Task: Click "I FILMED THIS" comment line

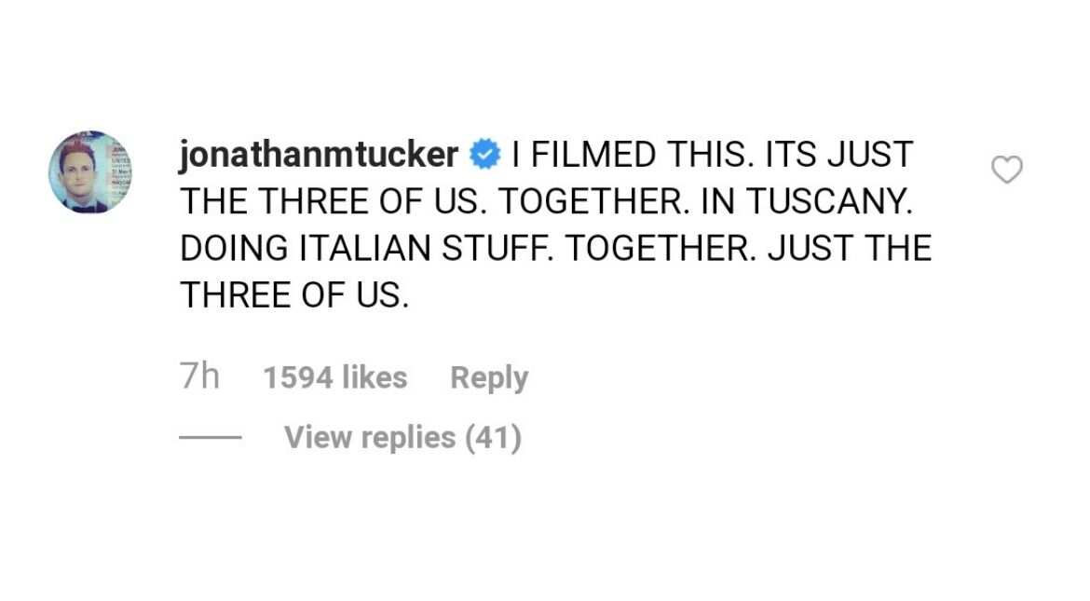Action: 712,155
